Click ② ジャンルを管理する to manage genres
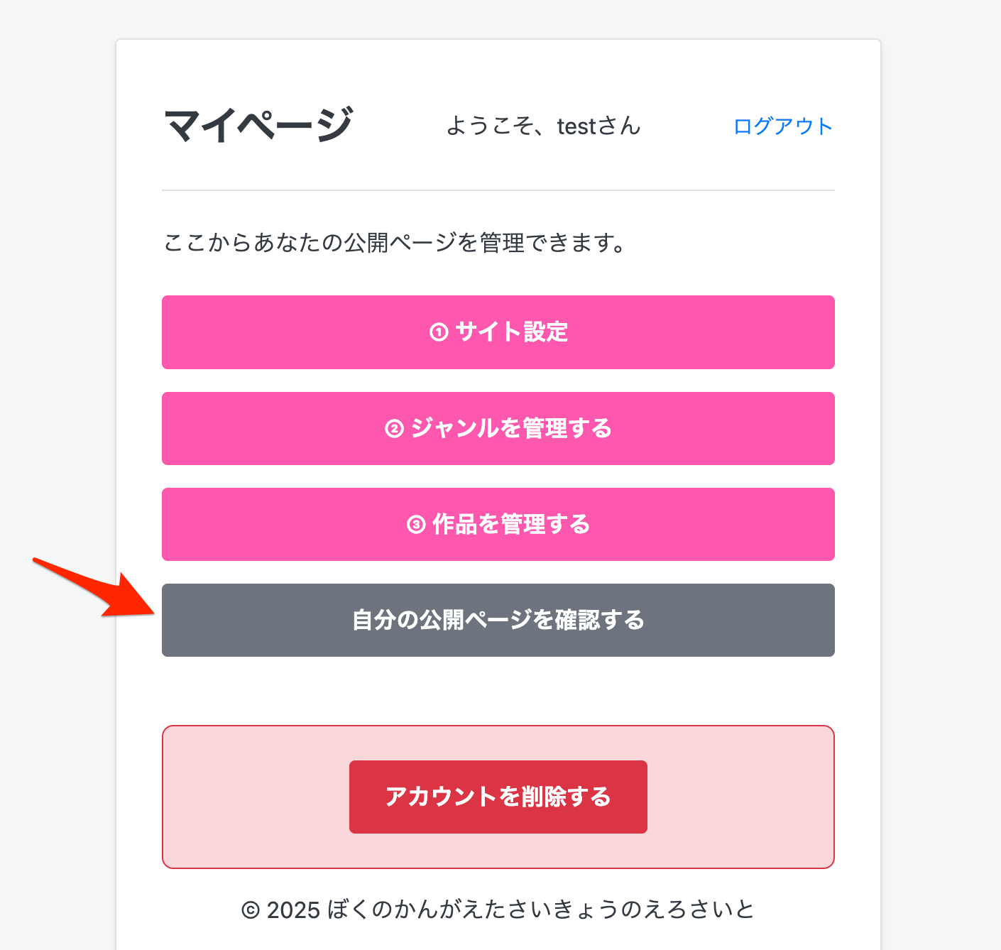This screenshot has height=950, width=1001. coord(498,429)
